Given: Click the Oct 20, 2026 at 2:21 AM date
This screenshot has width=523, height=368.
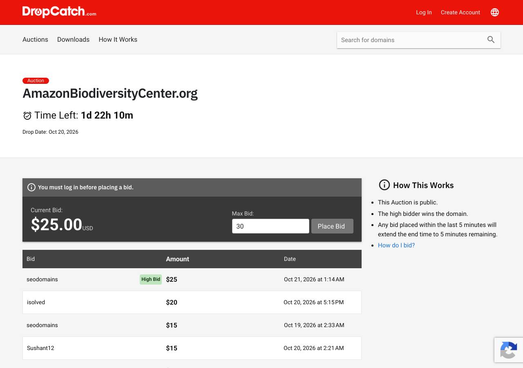Looking at the screenshot, I should point(314,348).
